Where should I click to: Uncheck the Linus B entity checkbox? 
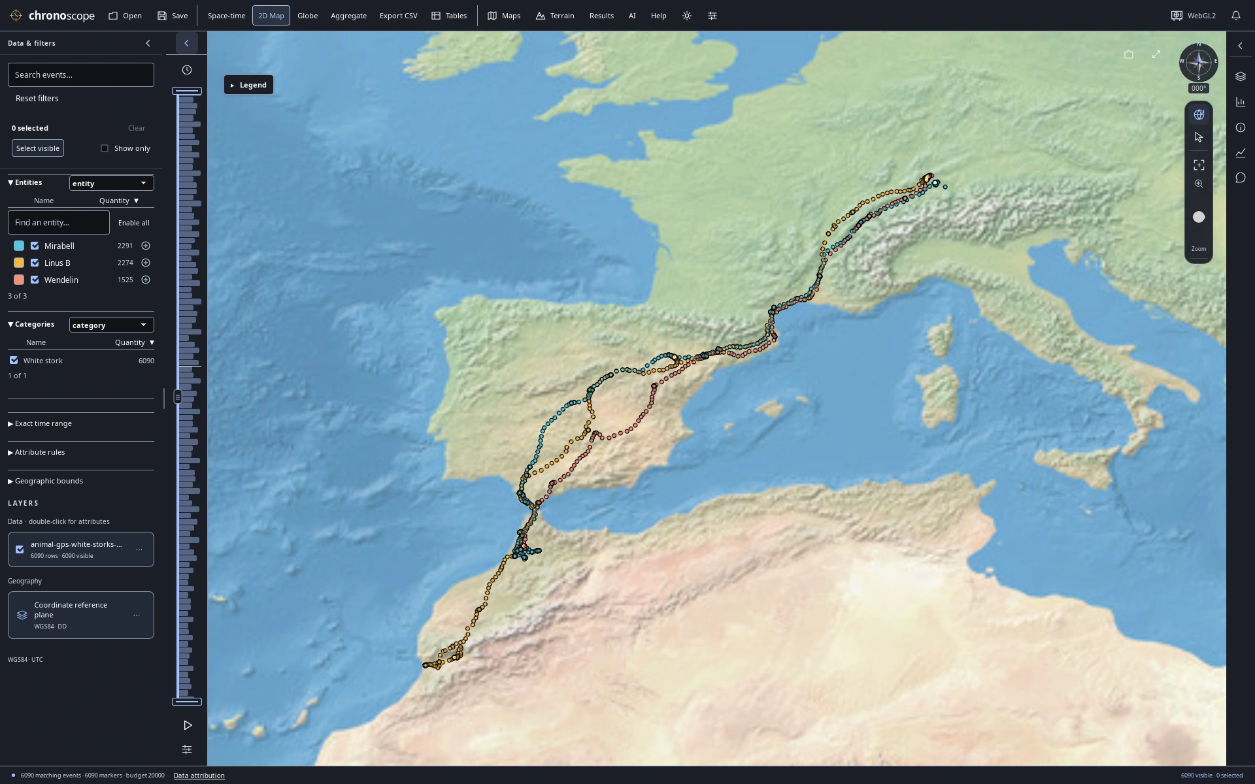[x=35, y=263]
